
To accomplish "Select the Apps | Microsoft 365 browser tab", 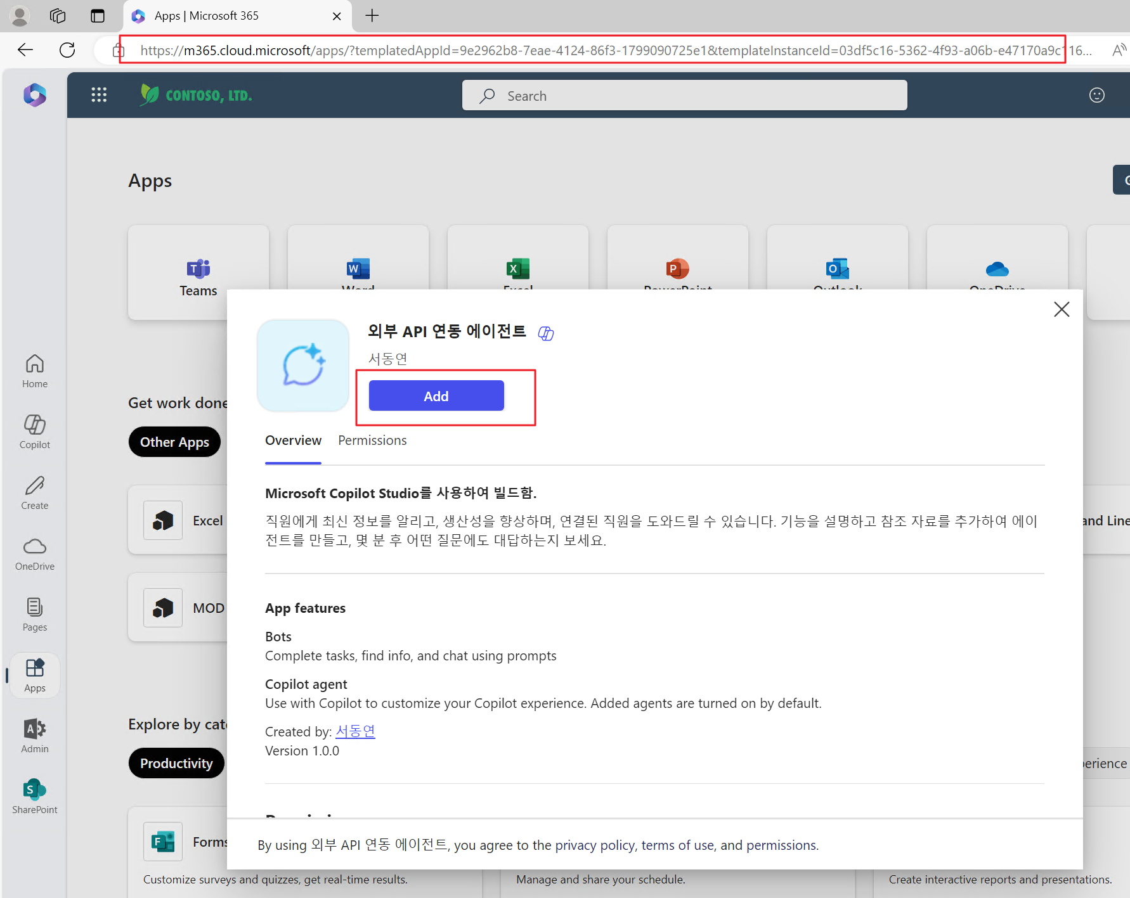I will tap(236, 16).
